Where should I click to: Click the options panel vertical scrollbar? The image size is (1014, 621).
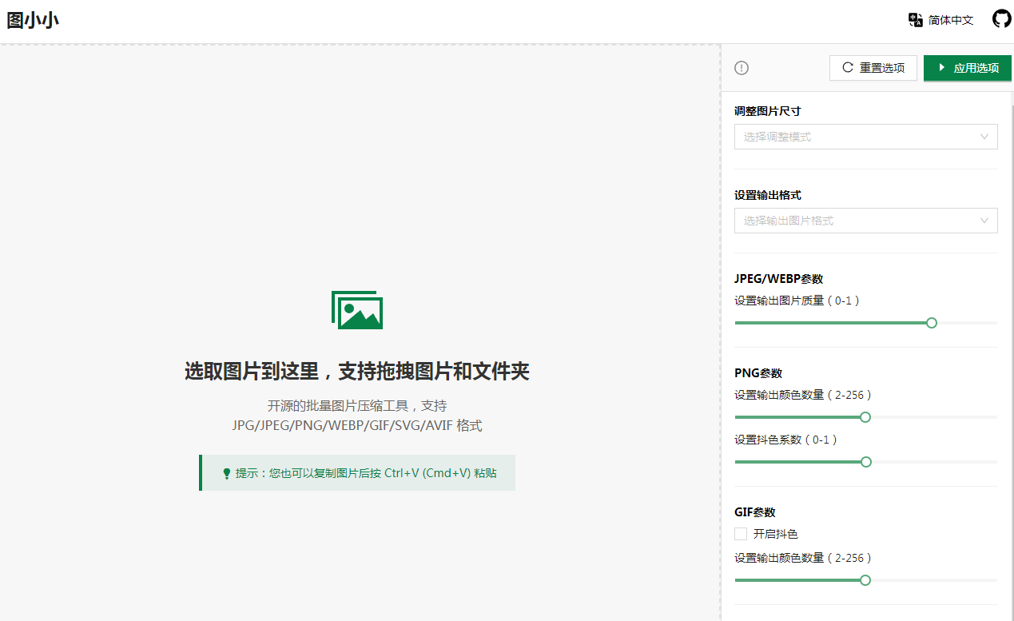1012,320
